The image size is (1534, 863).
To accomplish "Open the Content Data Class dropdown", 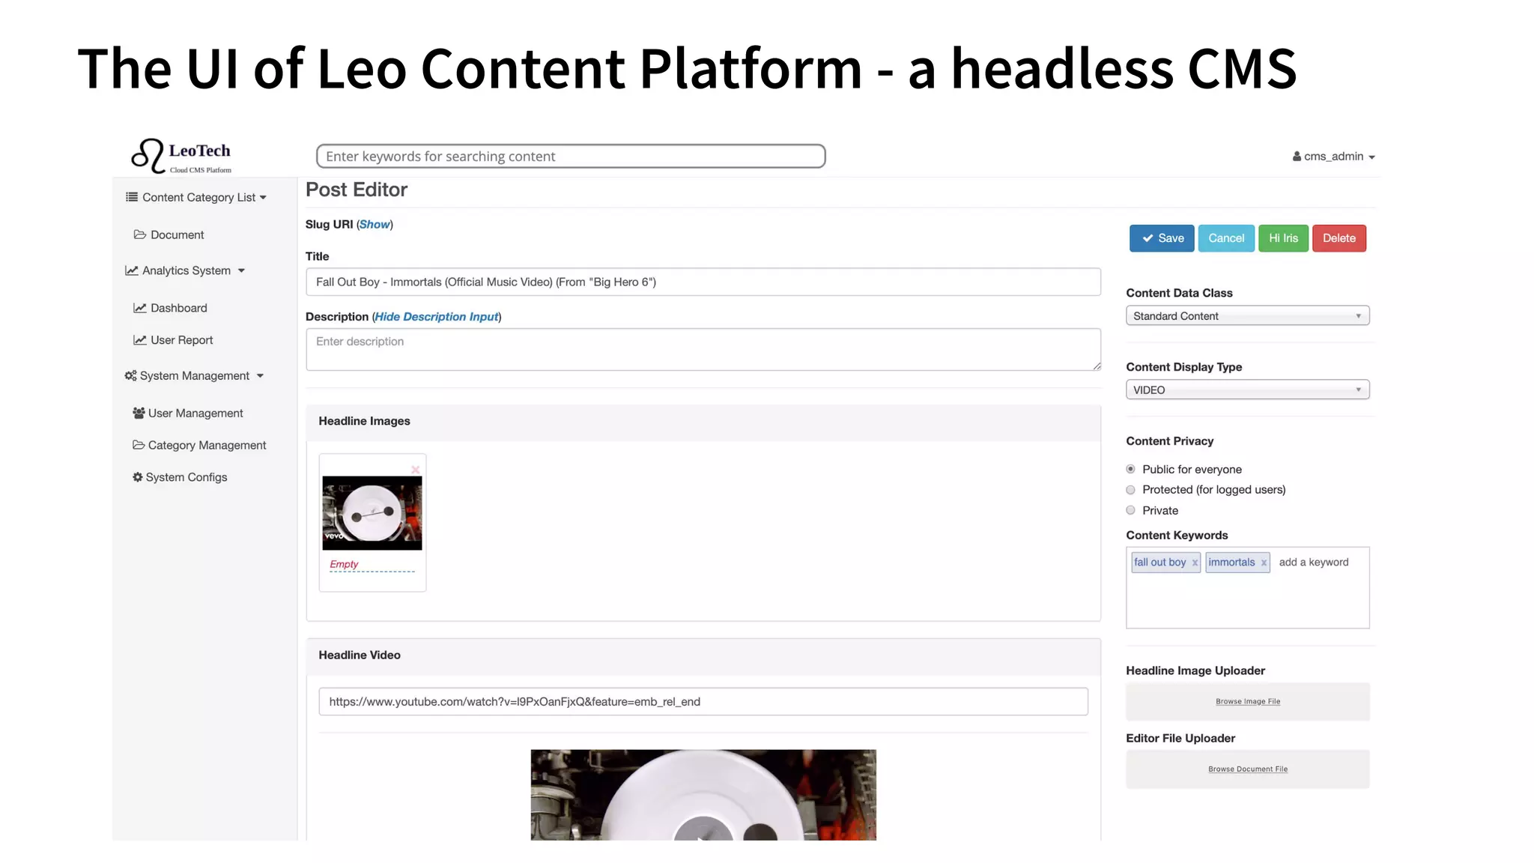I will pos(1247,316).
